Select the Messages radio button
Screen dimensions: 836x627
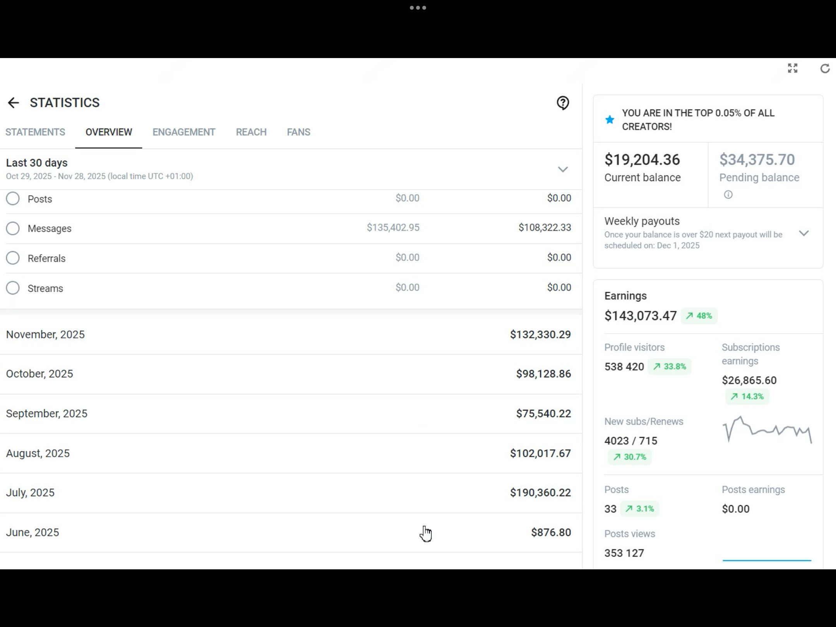[x=13, y=228]
